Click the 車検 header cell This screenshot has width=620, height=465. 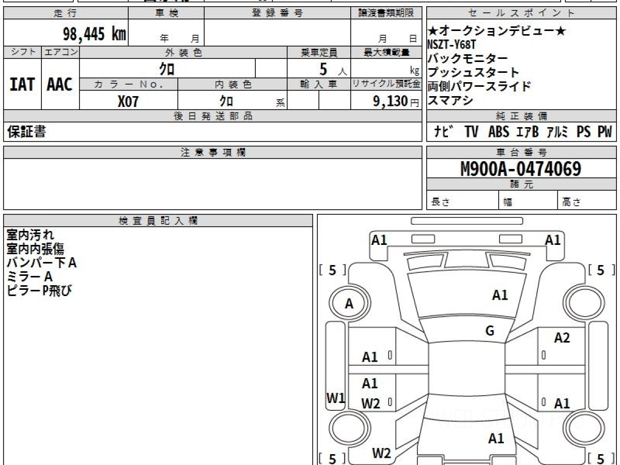[166, 13]
